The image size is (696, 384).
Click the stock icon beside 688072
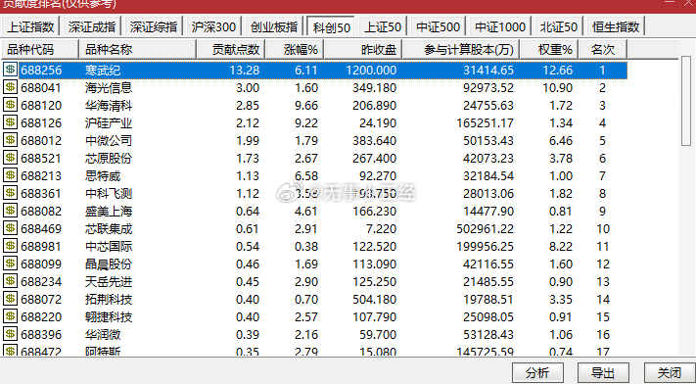click(10, 299)
